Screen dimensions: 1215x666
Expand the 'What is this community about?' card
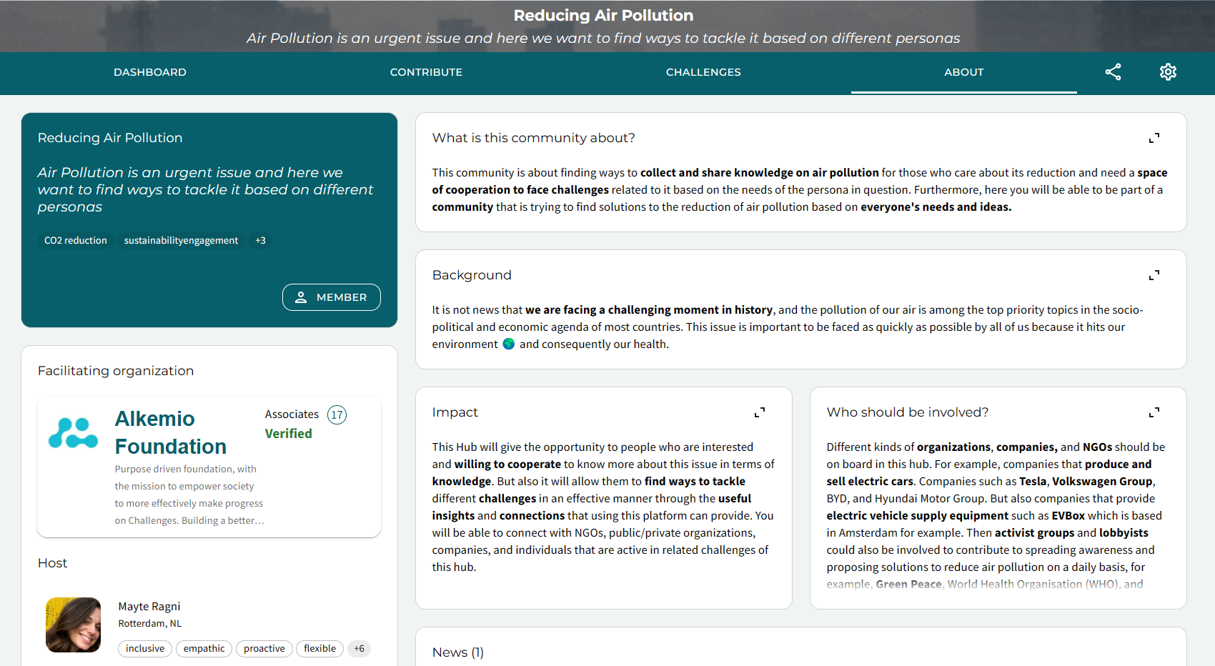coord(1154,138)
